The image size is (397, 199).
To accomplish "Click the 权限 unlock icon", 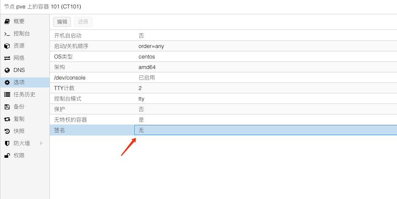I will click(x=7, y=156).
